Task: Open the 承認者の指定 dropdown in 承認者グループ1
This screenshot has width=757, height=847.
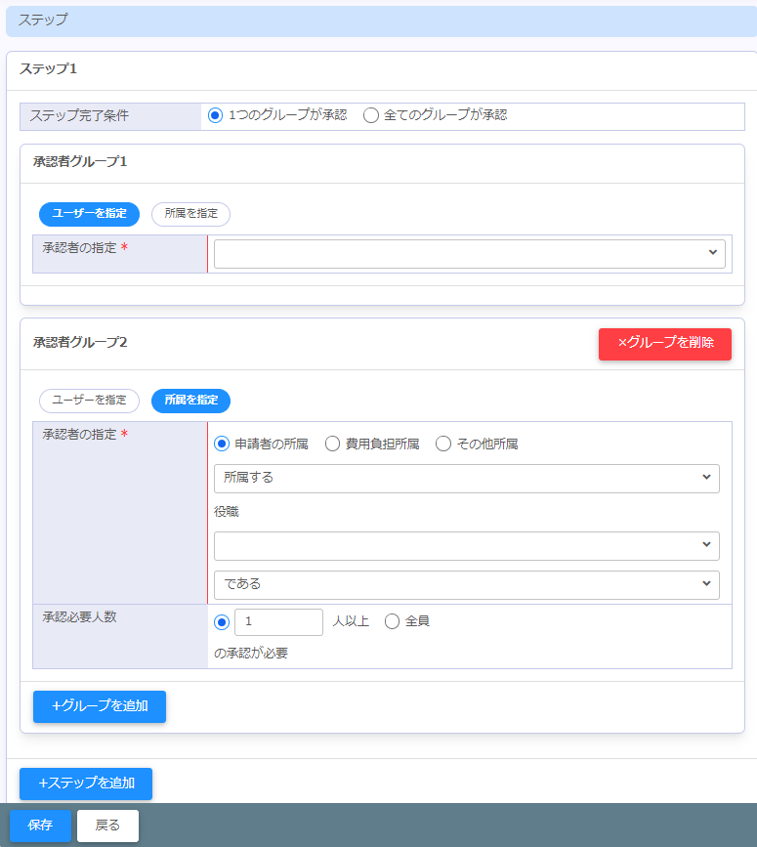Action: (x=469, y=254)
